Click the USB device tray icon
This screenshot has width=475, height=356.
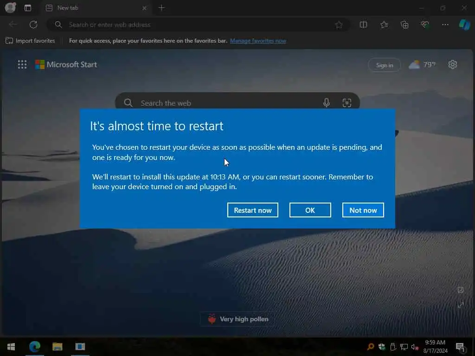tap(393, 347)
